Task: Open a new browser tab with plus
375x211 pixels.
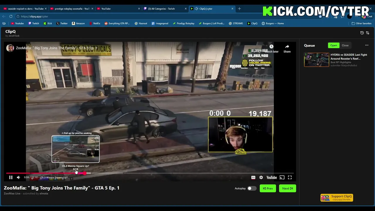Action: (239, 9)
